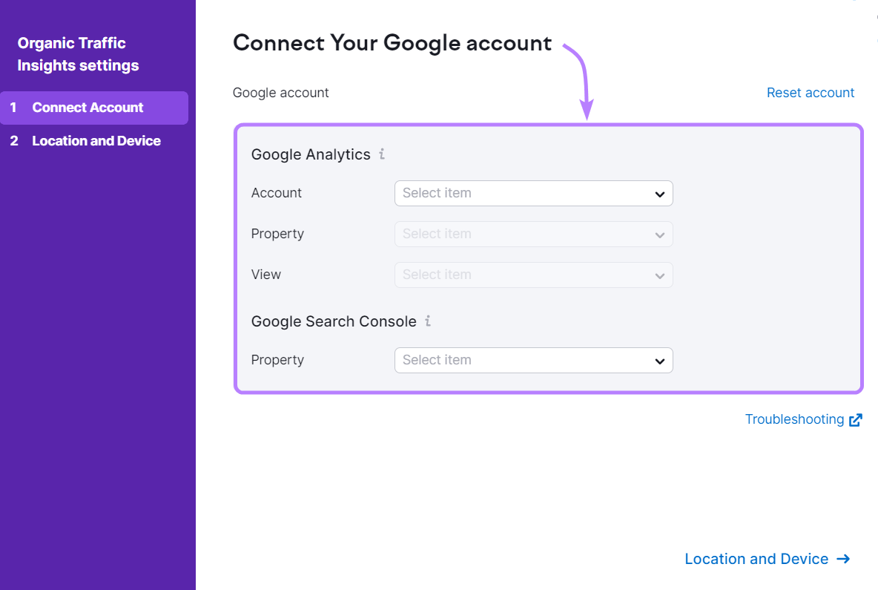The width and height of the screenshot is (878, 590).
Task: Click the chevron on the Account dropdown
Action: (659, 194)
